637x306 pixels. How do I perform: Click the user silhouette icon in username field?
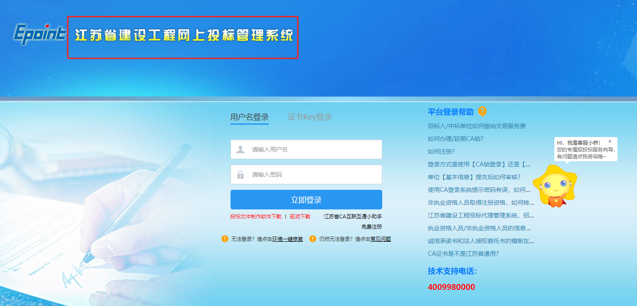click(x=240, y=149)
